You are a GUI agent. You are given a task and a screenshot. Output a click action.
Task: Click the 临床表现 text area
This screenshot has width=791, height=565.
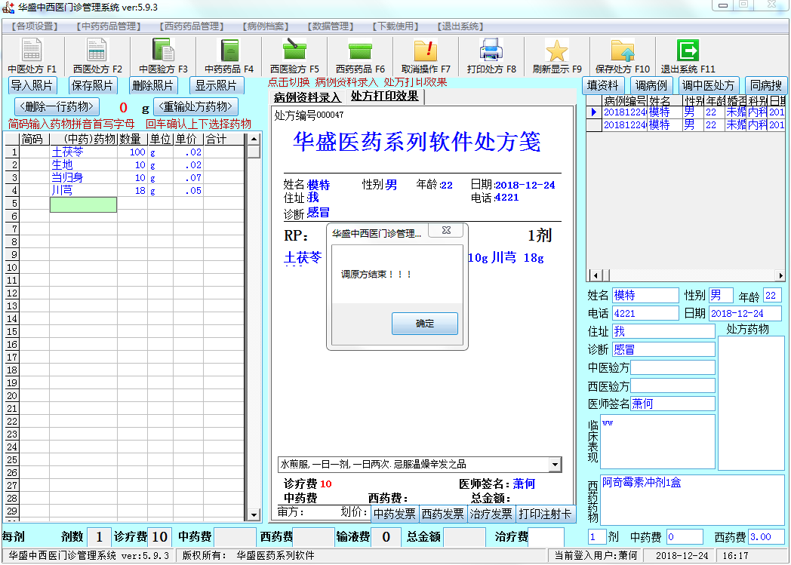click(657, 441)
